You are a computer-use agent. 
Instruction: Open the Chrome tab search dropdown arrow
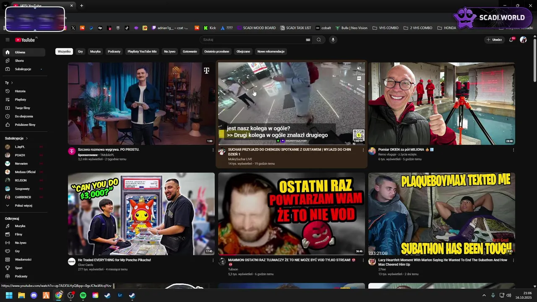[5, 6]
